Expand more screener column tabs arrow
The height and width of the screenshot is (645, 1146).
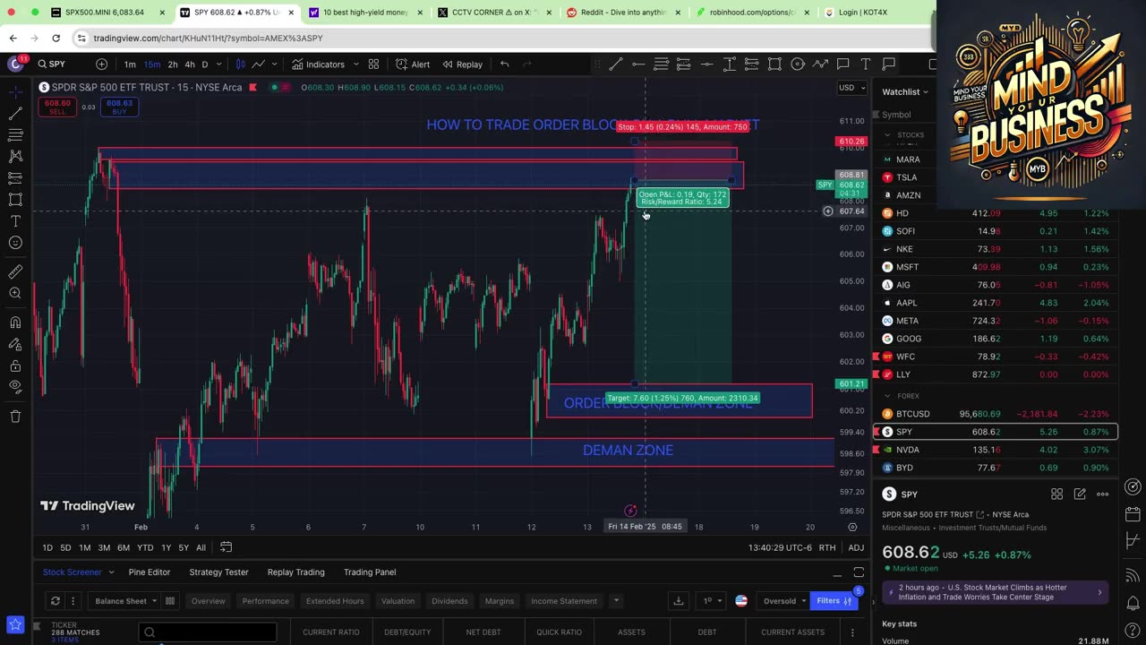point(616,601)
